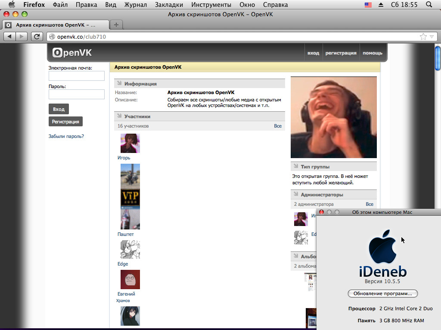
Task: Click the 16 участников count text
Action: click(x=133, y=126)
